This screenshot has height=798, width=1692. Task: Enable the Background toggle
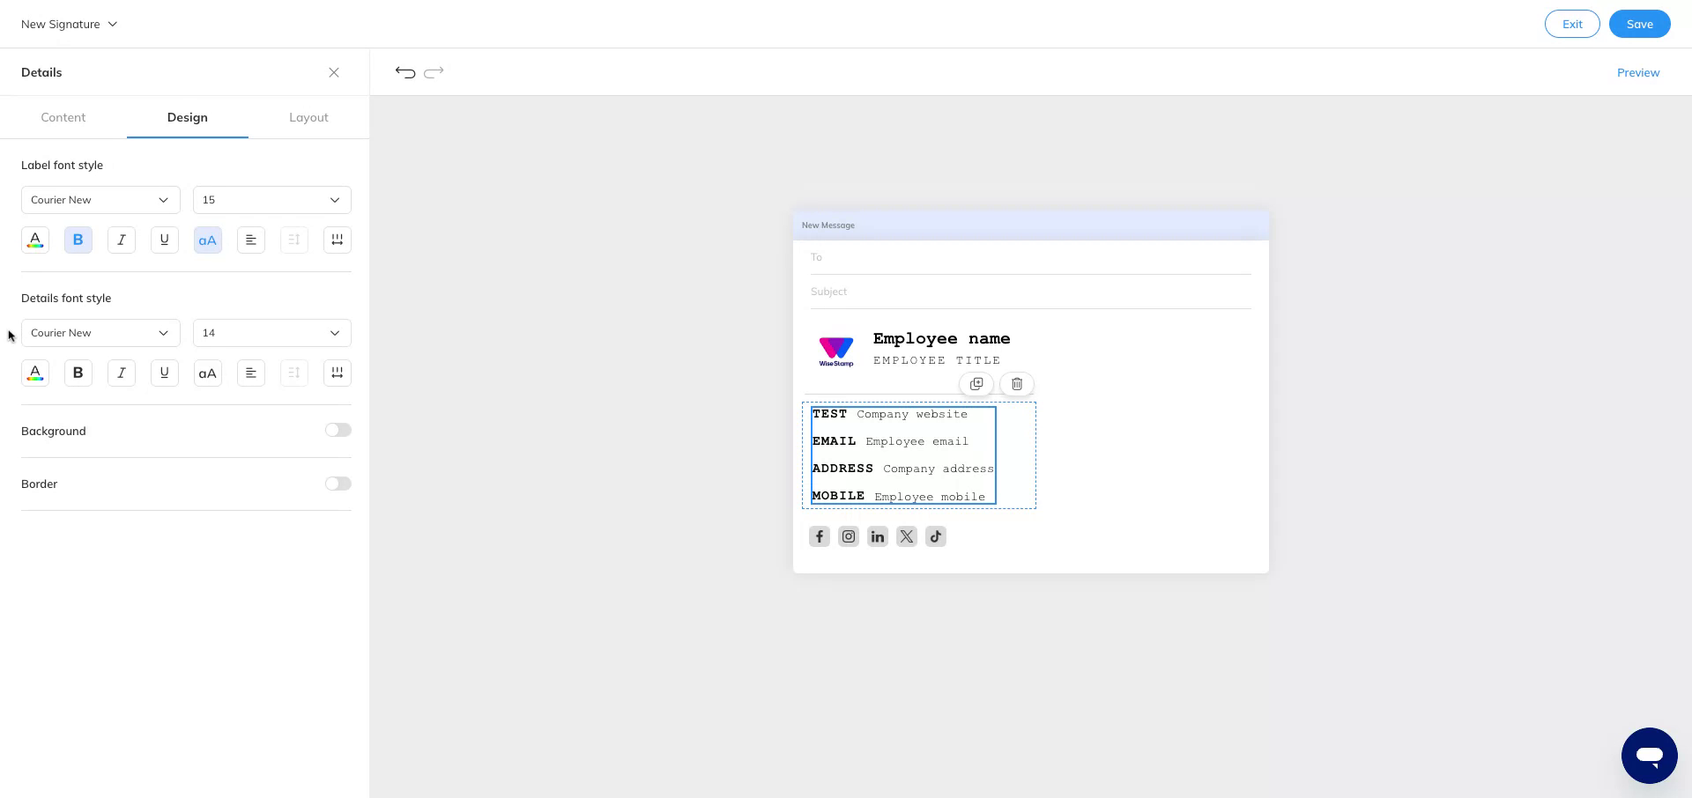[x=338, y=430]
